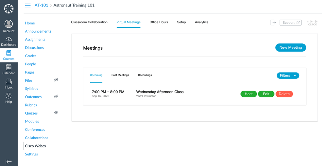Screen dimensions: 327x166
Task: Delete the Wednesday Afternoon Class meeting
Action: pyautogui.click(x=284, y=94)
